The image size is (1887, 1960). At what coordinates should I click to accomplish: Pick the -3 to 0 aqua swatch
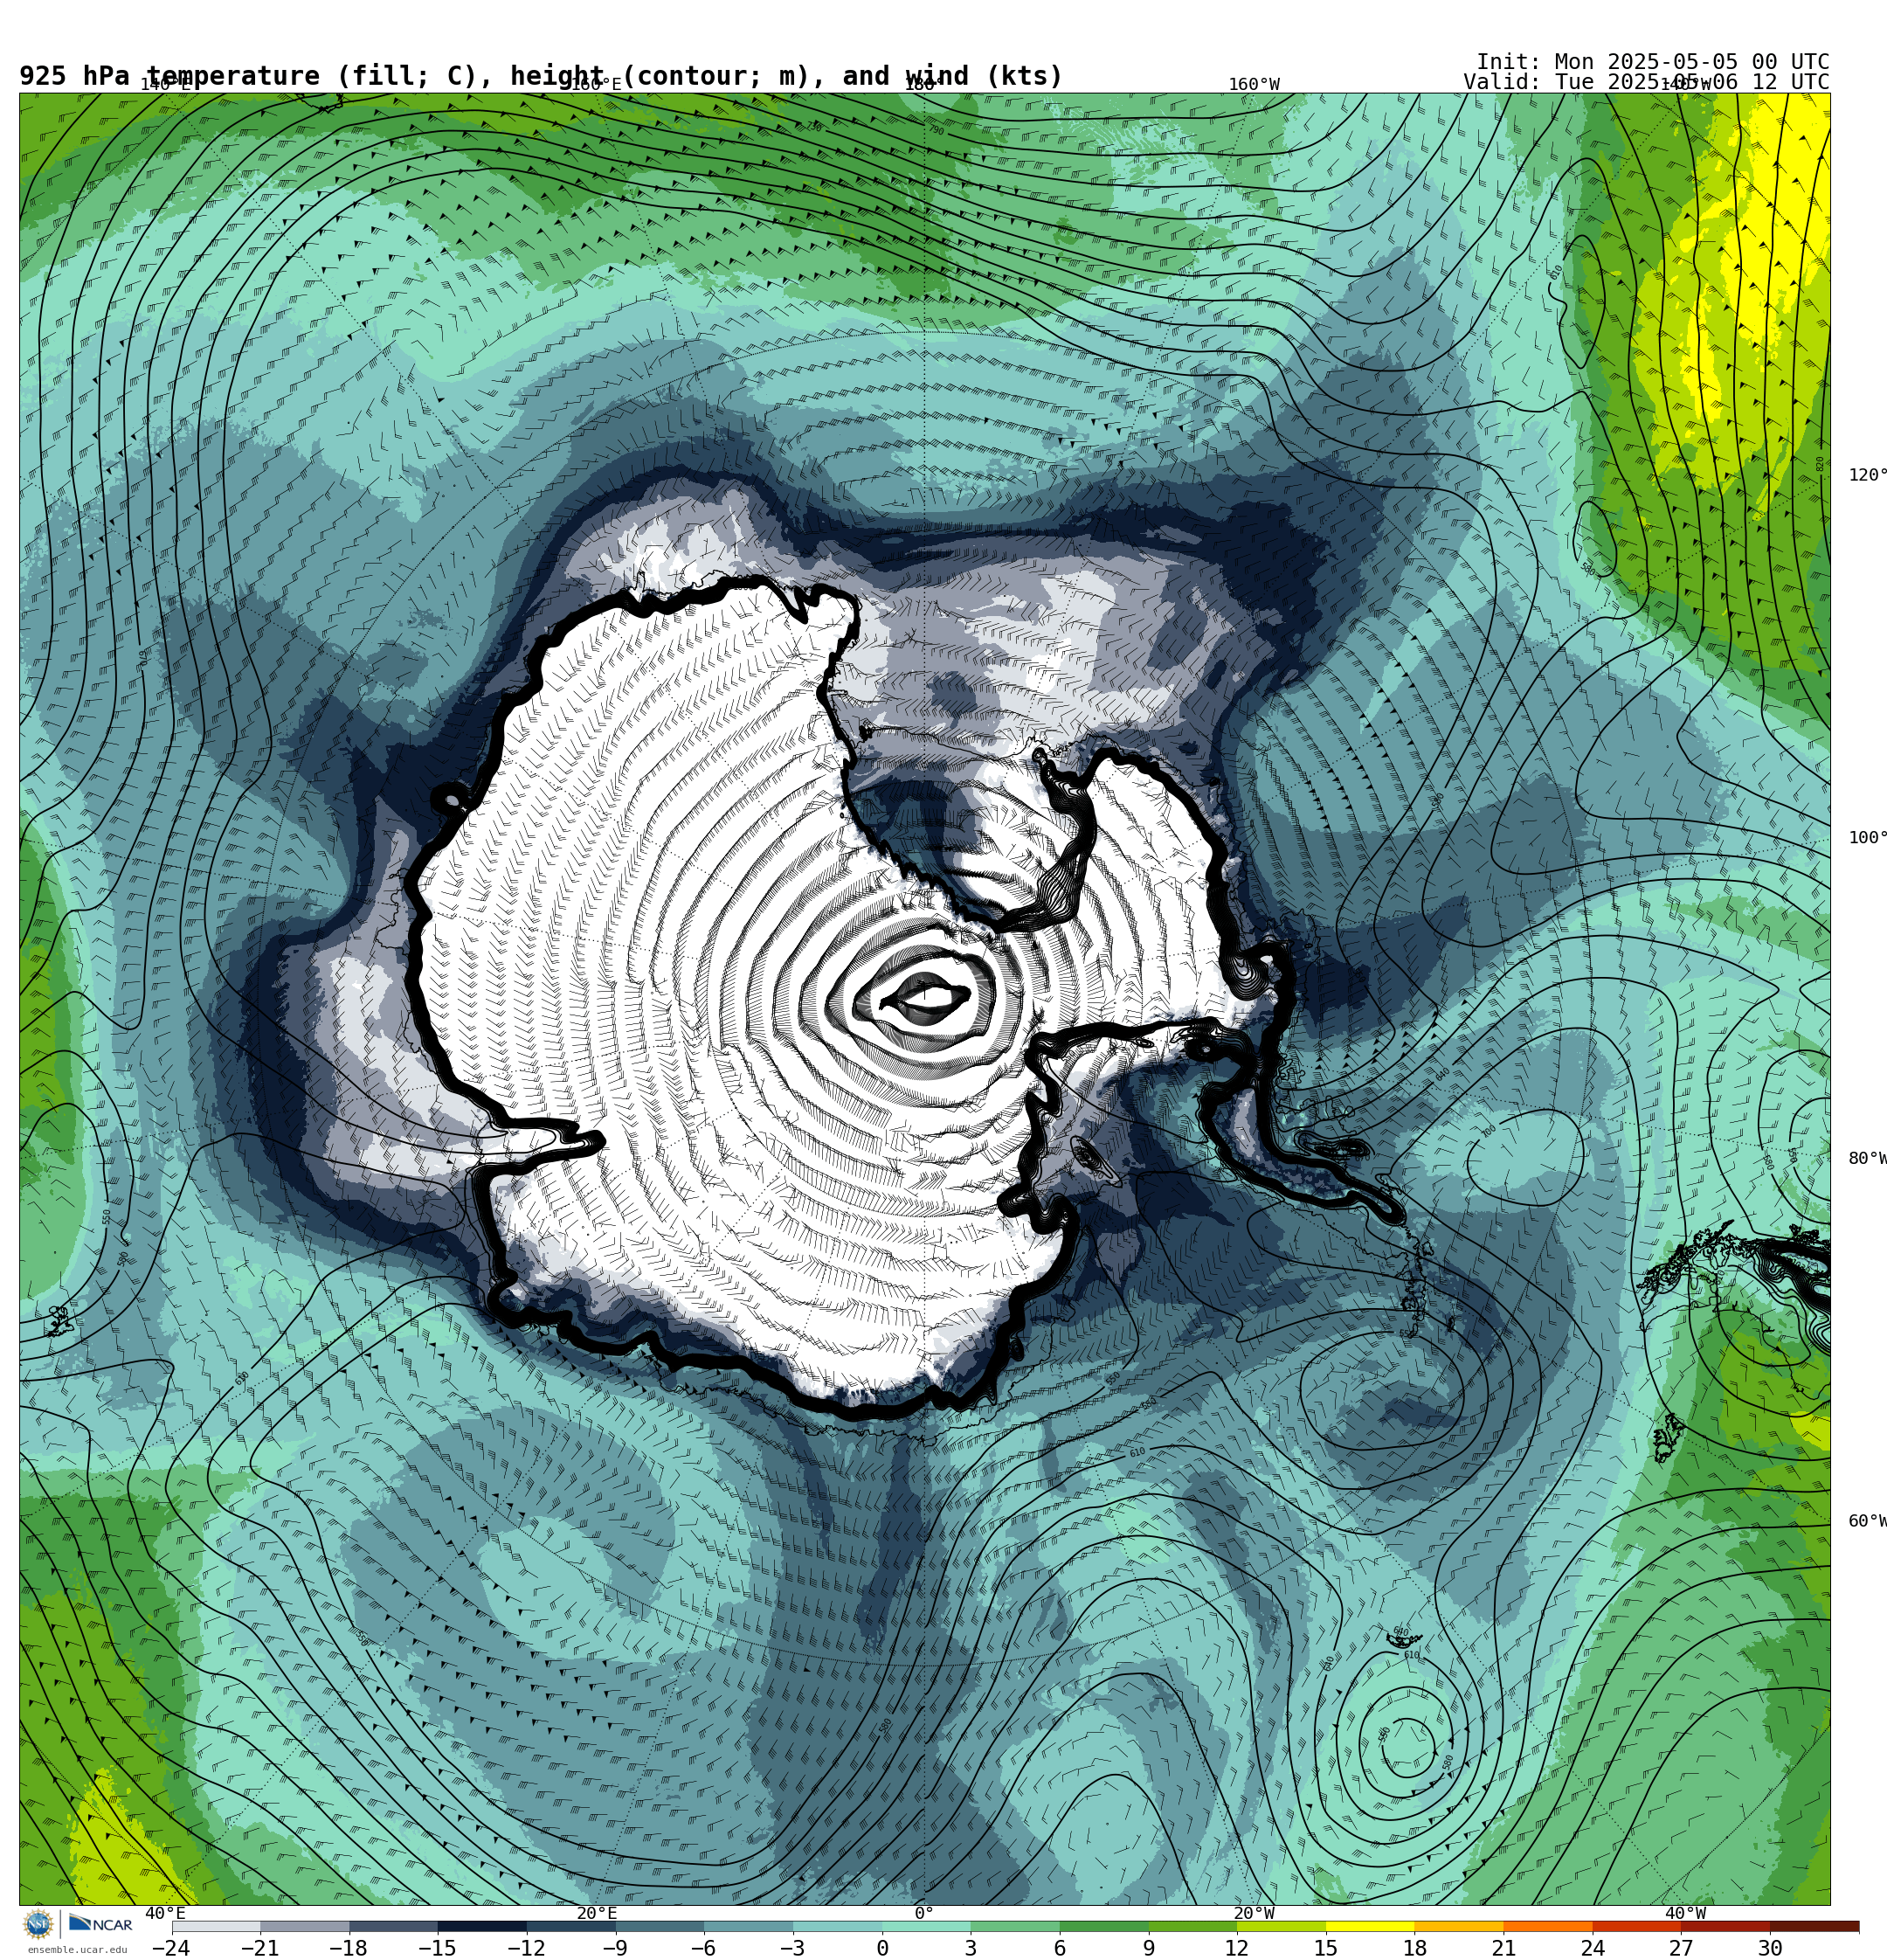[x=838, y=1926]
